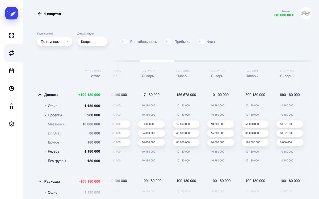
Task: Open the dashboard grid icon in sidebar
Action: point(11,35)
